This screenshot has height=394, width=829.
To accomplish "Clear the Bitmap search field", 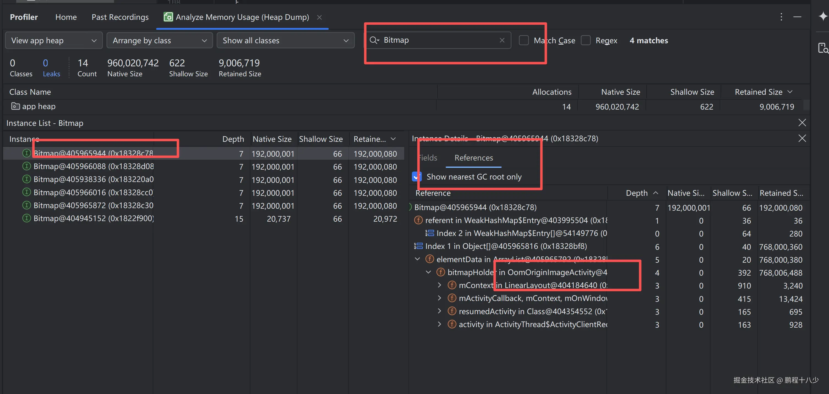I will (x=502, y=40).
